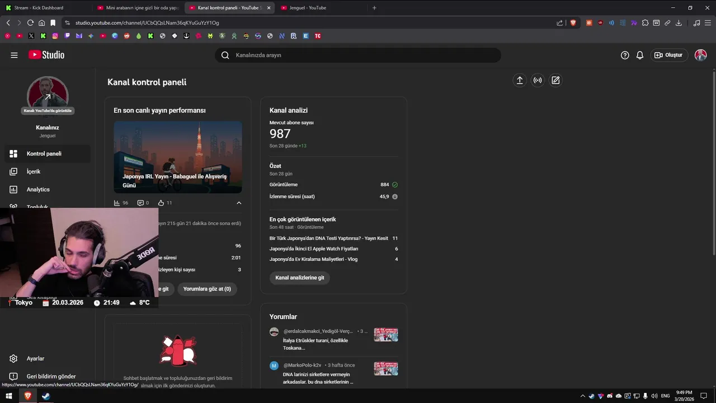This screenshot has height=403, width=716.
Task: Open Kontrol paneli in the sidebar
Action: (48, 153)
